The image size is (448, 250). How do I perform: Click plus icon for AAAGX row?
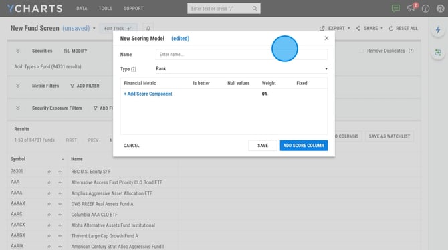(60, 236)
